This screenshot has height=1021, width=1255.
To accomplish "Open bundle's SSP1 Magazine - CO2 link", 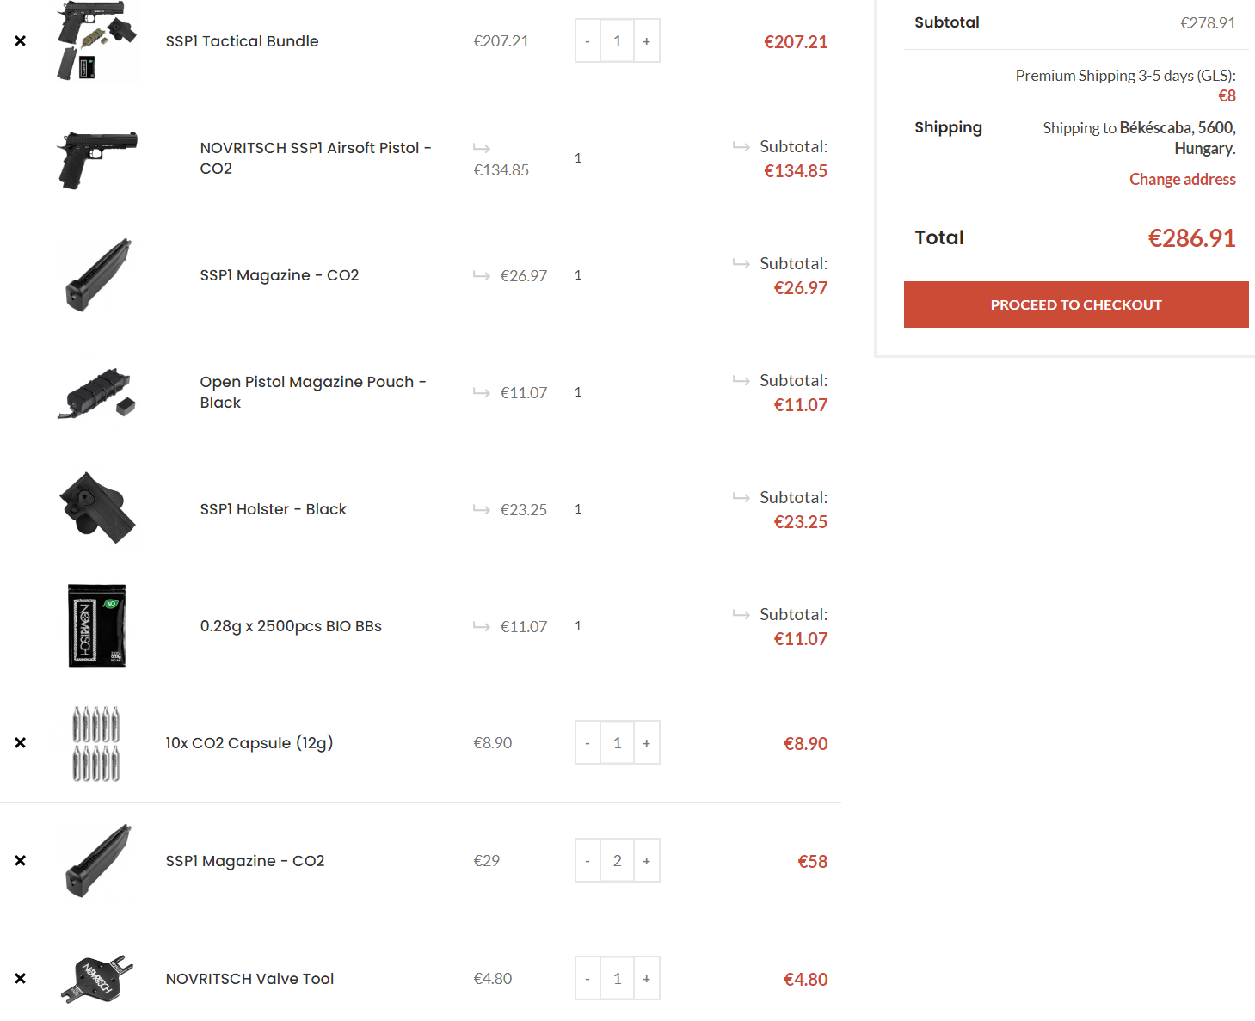I will click(280, 275).
